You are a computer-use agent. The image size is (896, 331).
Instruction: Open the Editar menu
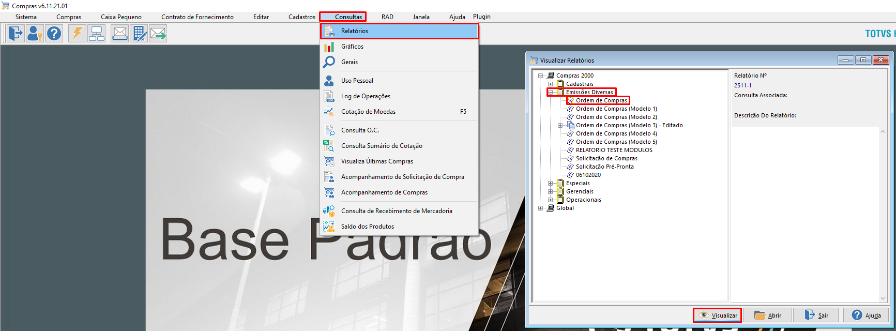pos(261,17)
